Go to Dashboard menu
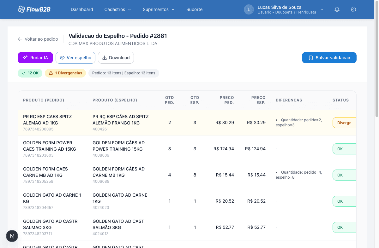Image resolution: width=379 pixels, height=248 pixels. pos(82,9)
